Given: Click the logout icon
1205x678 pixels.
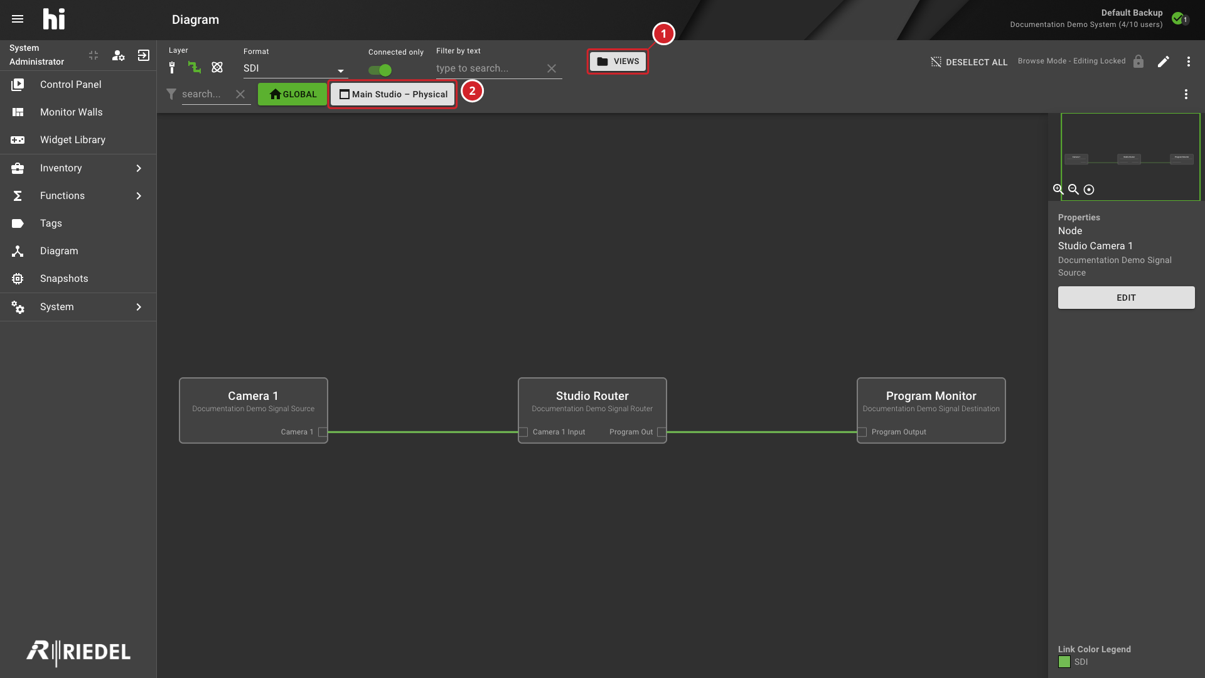Looking at the screenshot, I should tap(144, 55).
